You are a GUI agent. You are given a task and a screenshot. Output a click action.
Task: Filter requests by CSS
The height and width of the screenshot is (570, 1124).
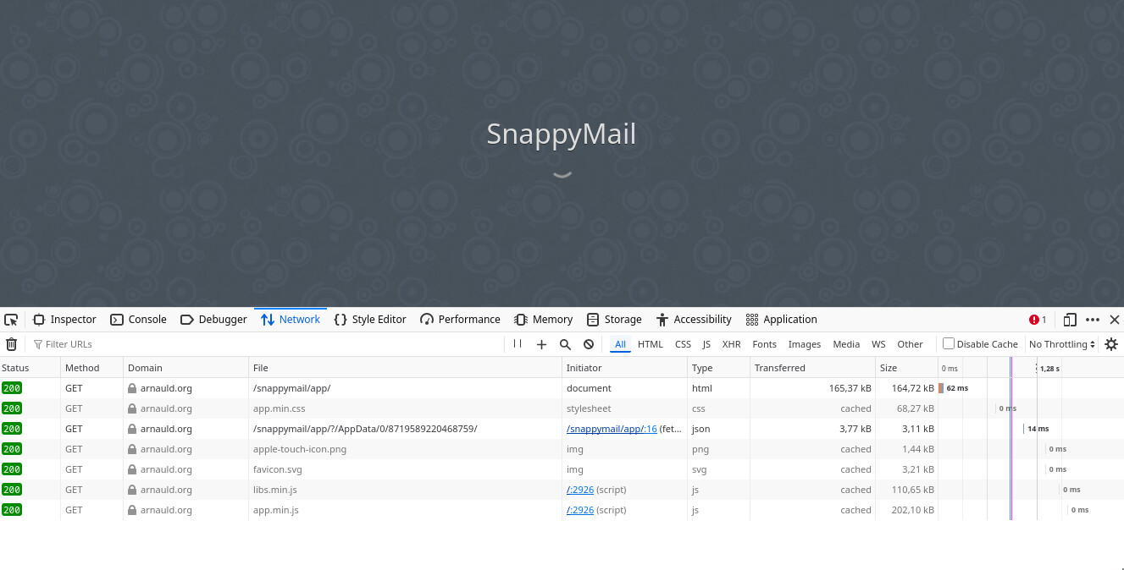(x=683, y=344)
